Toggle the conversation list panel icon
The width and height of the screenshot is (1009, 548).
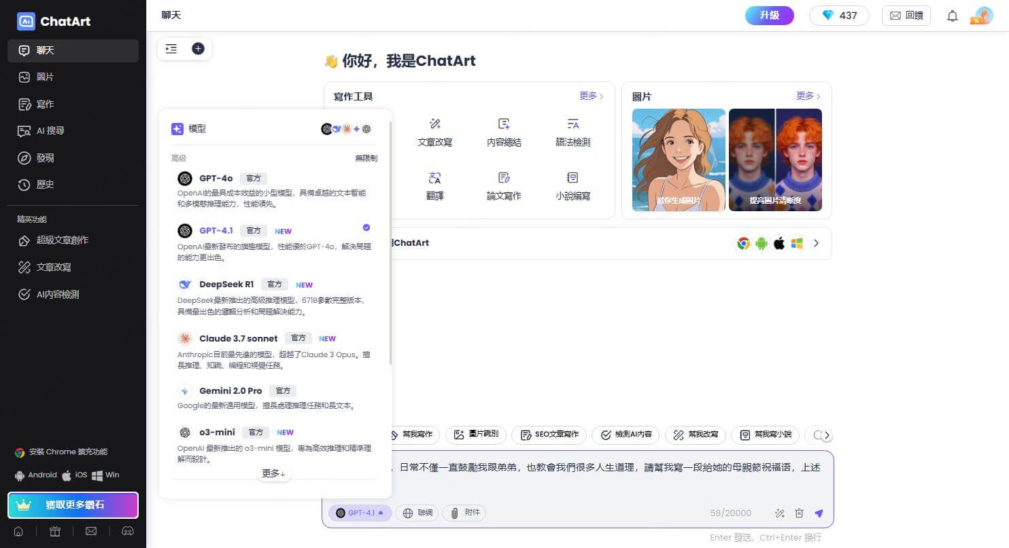coord(171,48)
